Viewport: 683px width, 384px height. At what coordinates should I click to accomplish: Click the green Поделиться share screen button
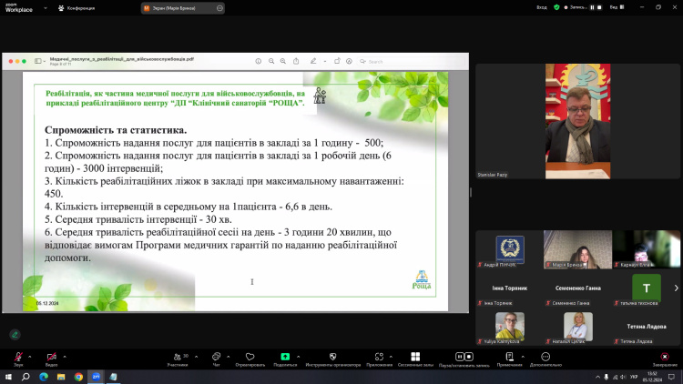[x=285, y=359]
